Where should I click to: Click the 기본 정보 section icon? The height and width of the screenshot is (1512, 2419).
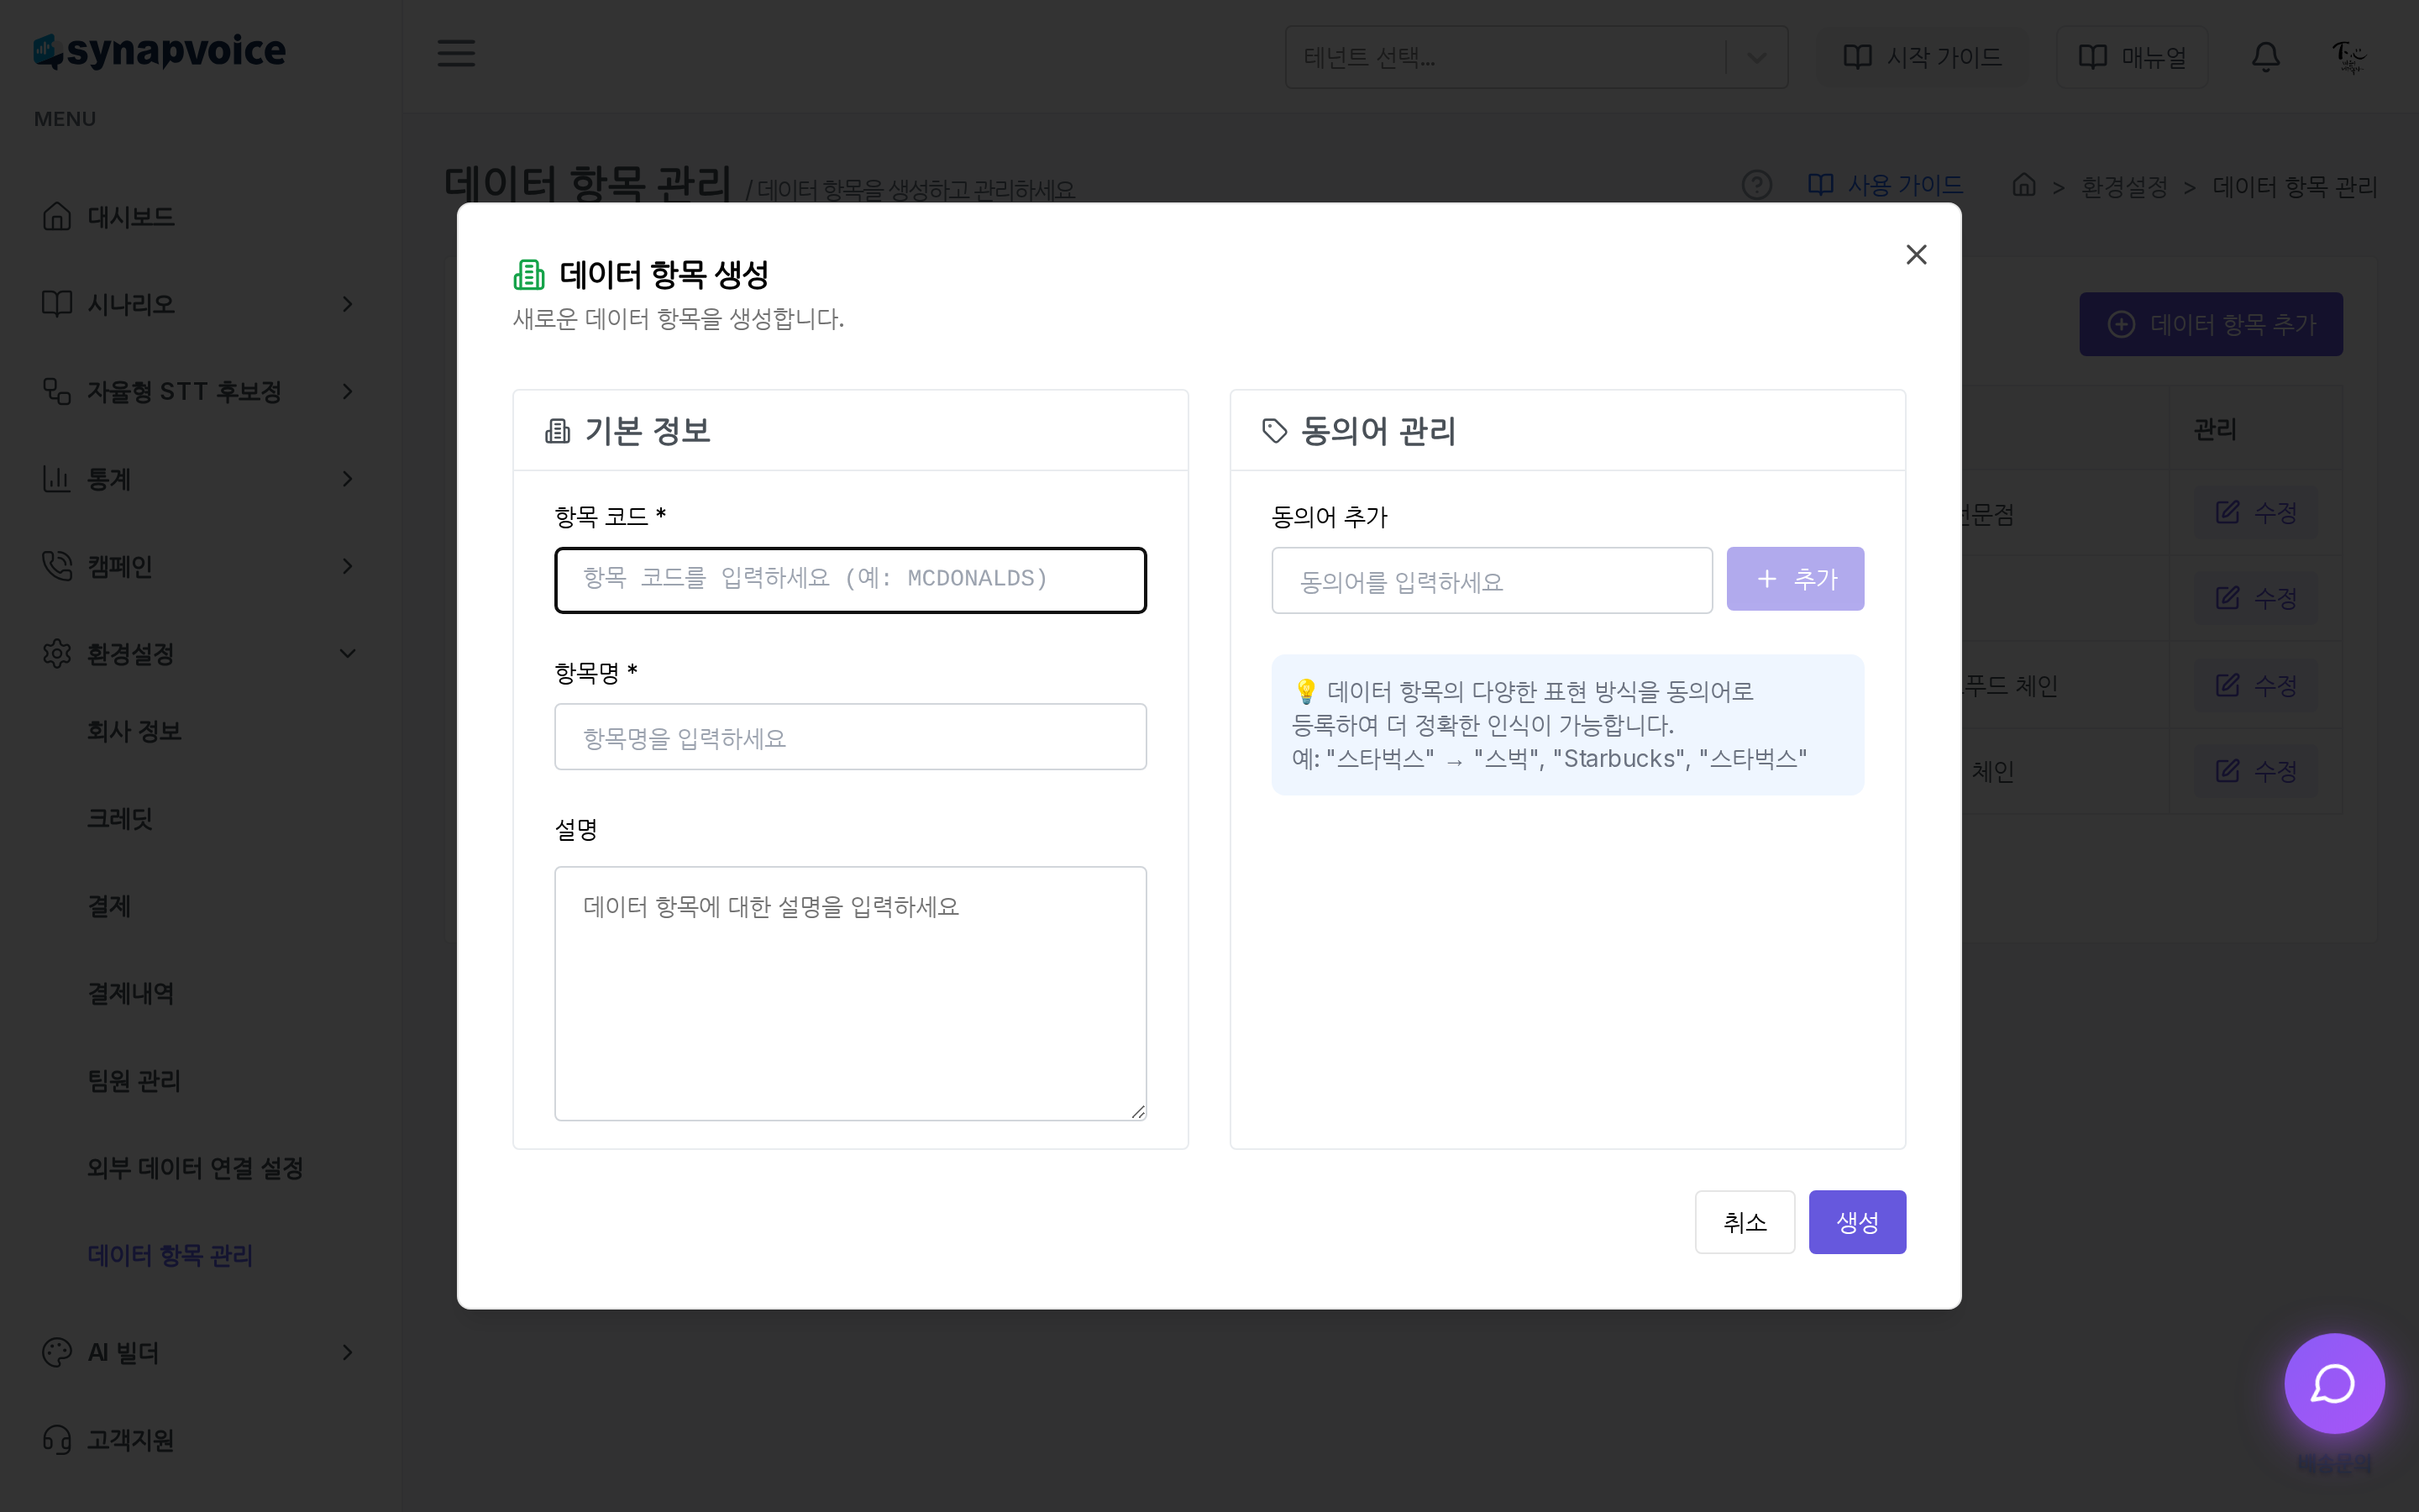(x=558, y=431)
